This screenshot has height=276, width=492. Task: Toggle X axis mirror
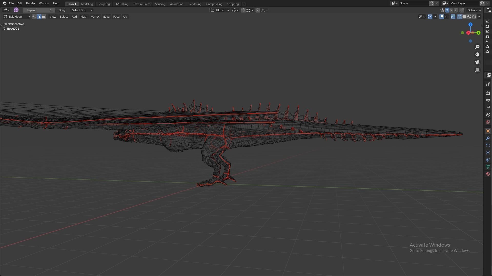pos(447,10)
